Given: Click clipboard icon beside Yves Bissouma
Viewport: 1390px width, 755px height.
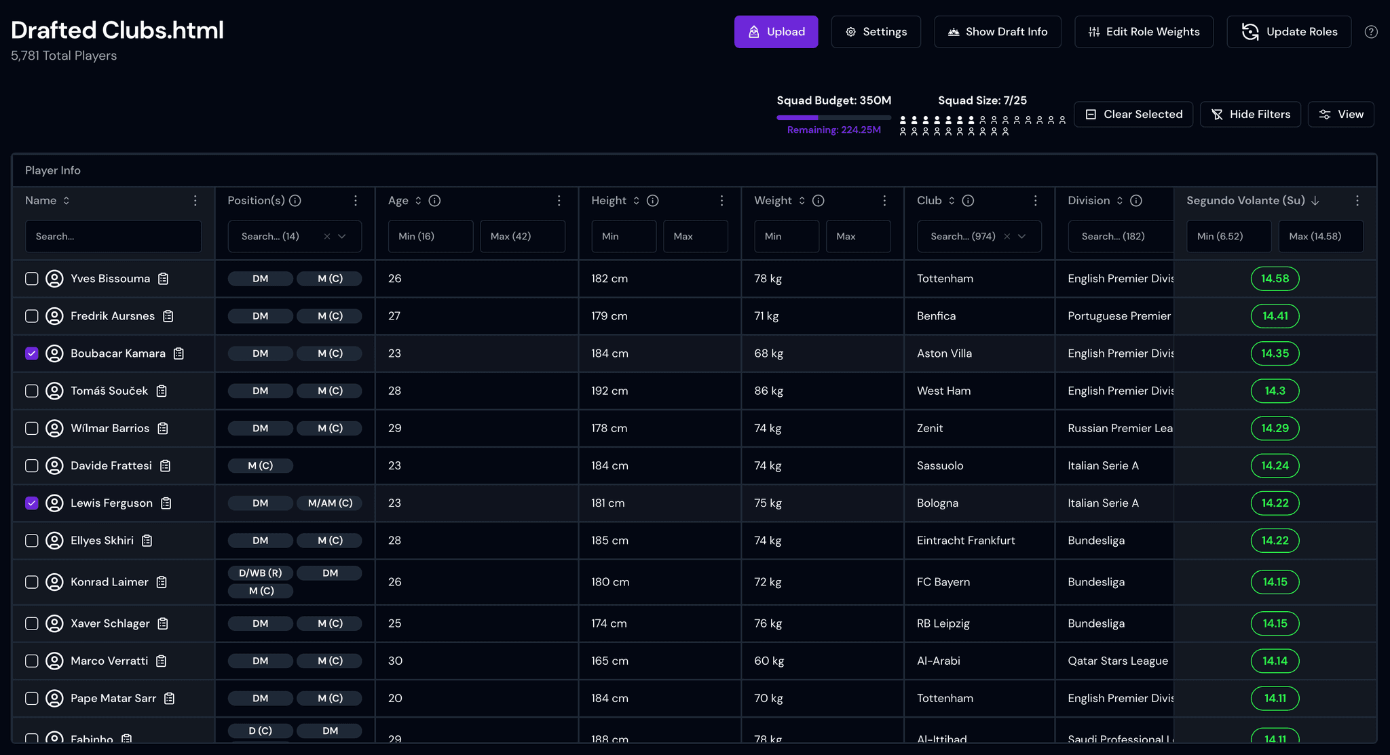Looking at the screenshot, I should click(x=164, y=279).
